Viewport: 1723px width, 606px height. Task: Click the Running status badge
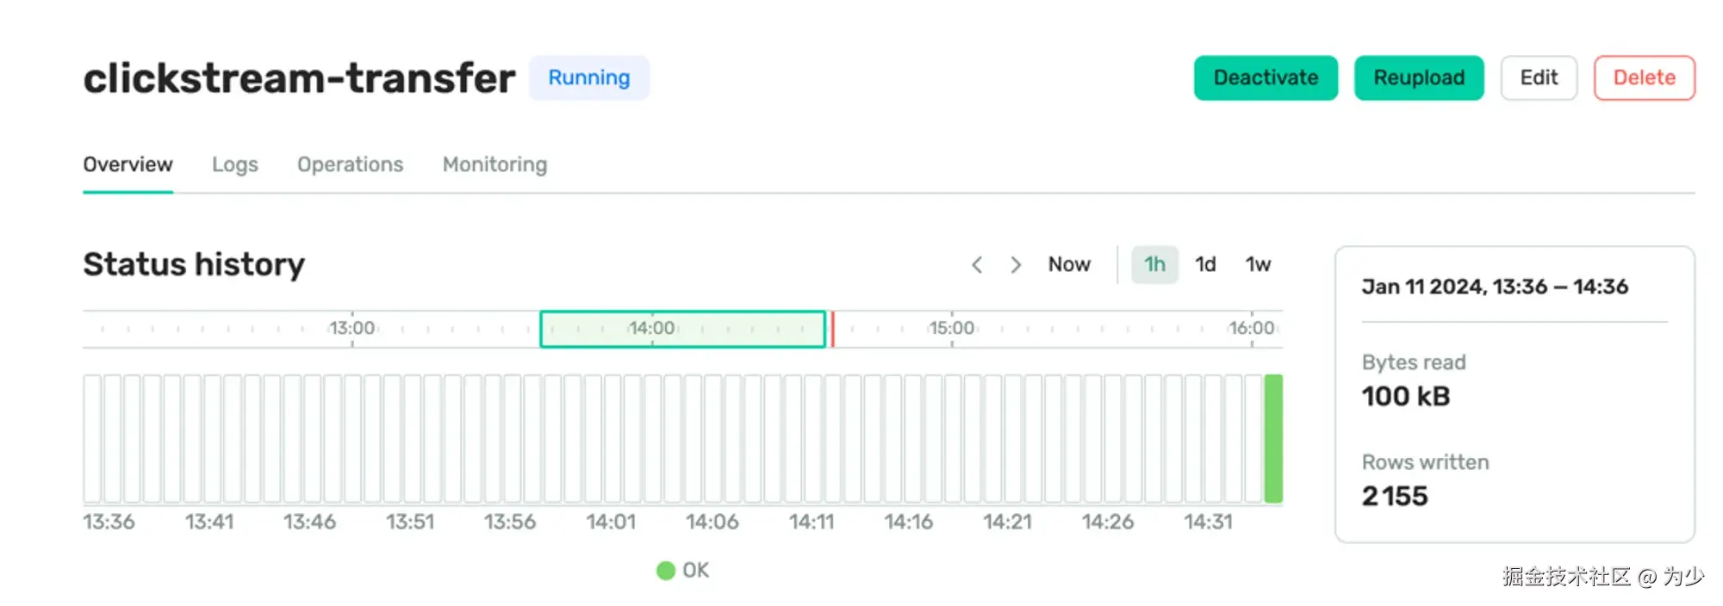[589, 78]
